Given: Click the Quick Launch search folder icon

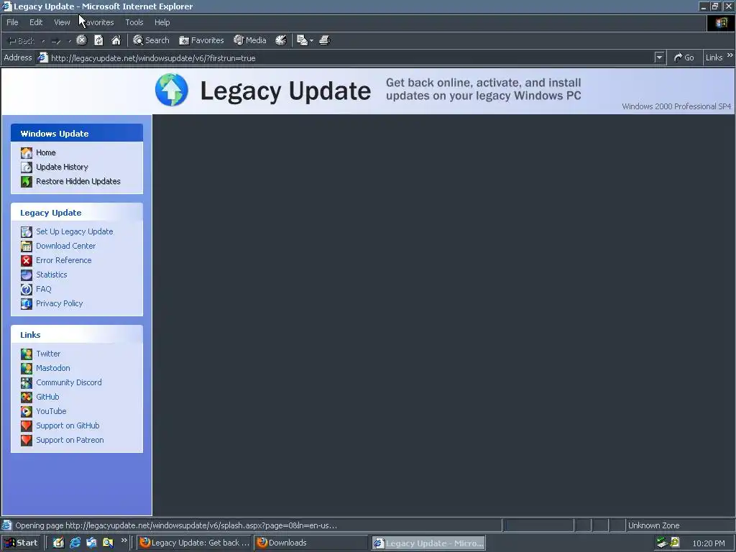Looking at the screenshot, I should [x=108, y=543].
